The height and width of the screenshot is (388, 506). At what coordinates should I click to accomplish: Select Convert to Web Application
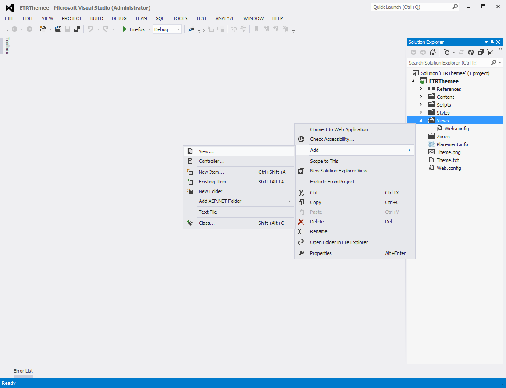point(355,129)
